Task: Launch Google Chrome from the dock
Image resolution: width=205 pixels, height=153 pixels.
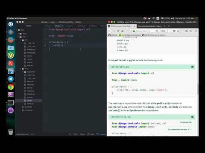Action: click(x=11, y=87)
